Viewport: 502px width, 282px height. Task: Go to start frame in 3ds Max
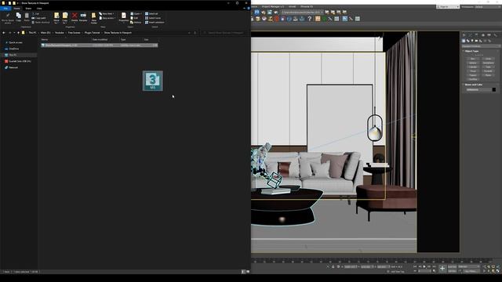pyautogui.click(x=415, y=266)
